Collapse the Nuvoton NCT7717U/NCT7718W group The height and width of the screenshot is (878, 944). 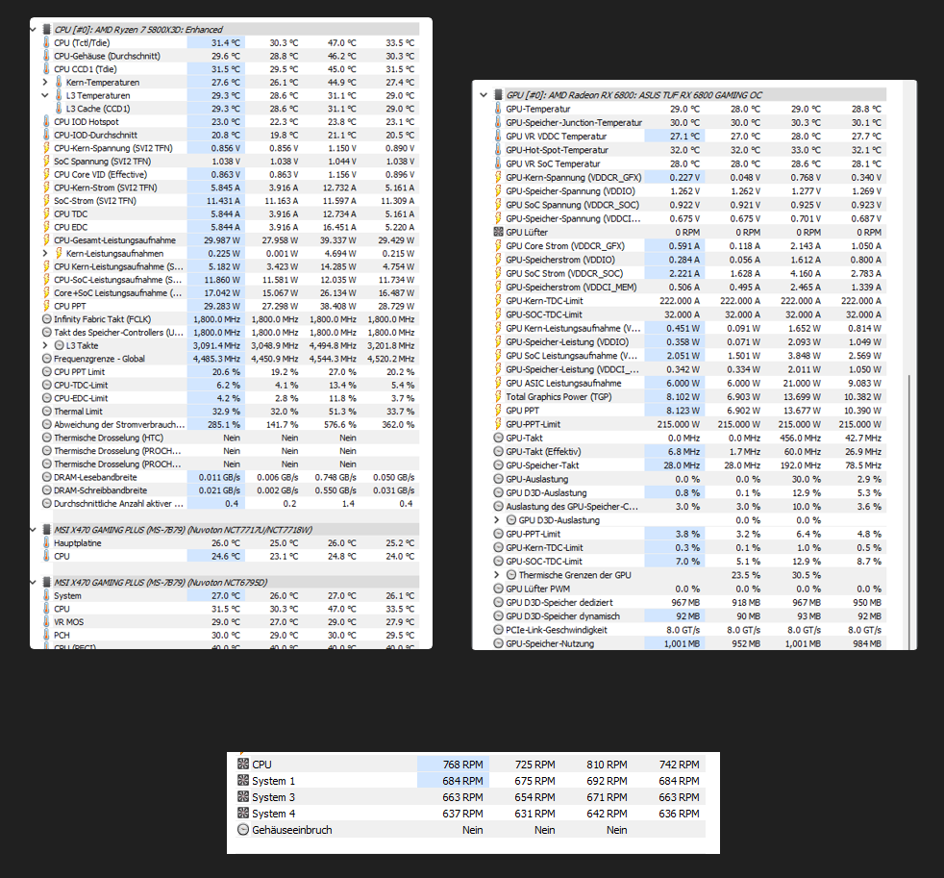(33, 530)
